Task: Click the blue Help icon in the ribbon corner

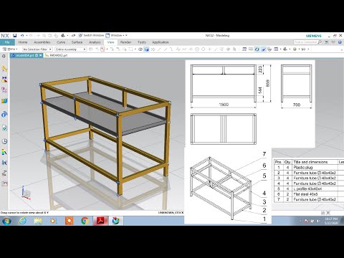Action: (340, 42)
